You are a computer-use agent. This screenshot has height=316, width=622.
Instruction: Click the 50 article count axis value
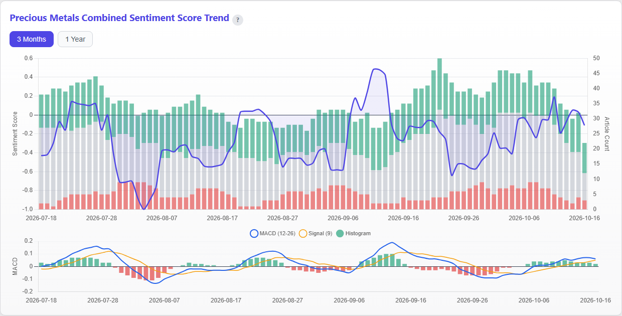(596, 58)
